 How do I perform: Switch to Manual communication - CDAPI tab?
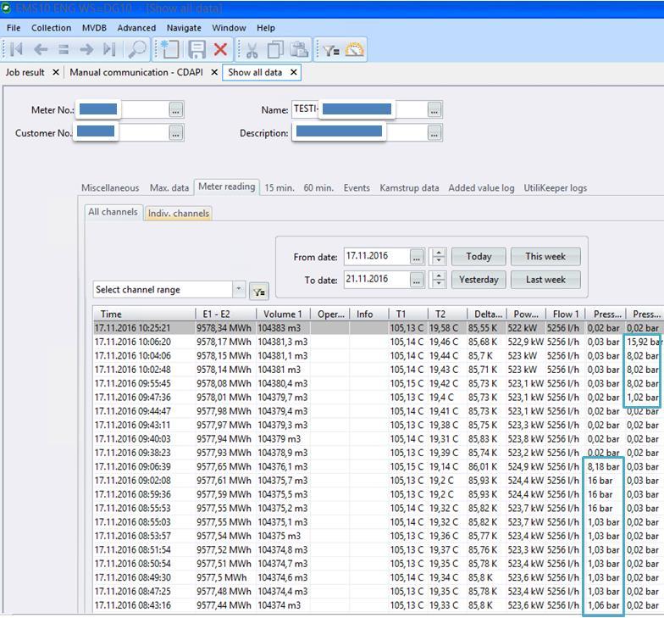pyautogui.click(x=136, y=73)
